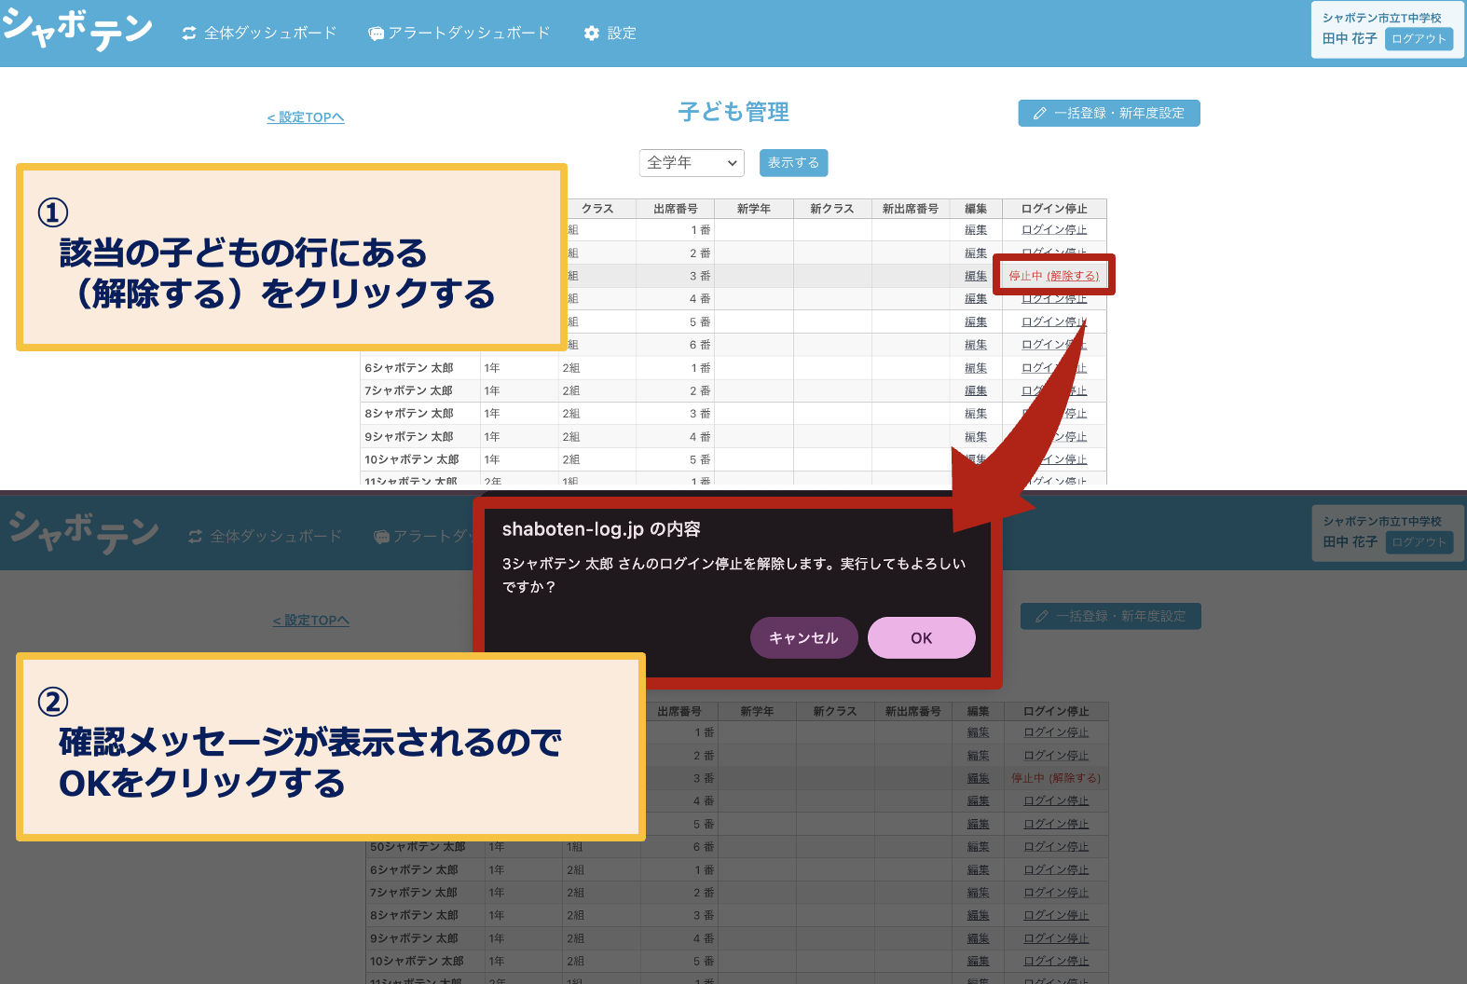This screenshot has width=1467, height=984.
Task: Click シャボテン市立T中学校 school name, upper screenshot
Action: coord(1382,18)
